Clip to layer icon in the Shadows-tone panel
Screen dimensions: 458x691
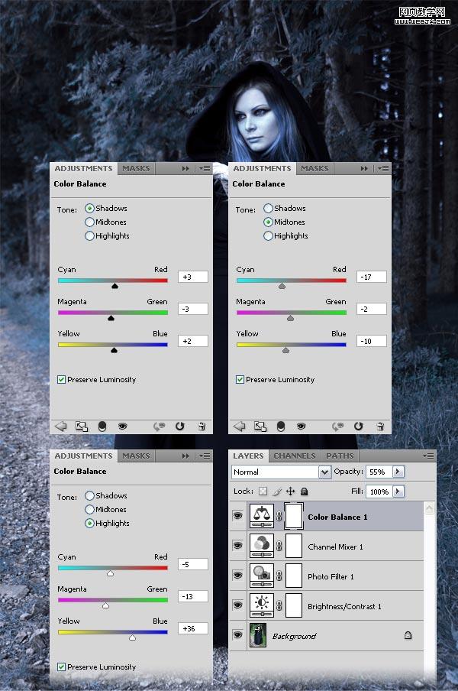[x=102, y=427]
